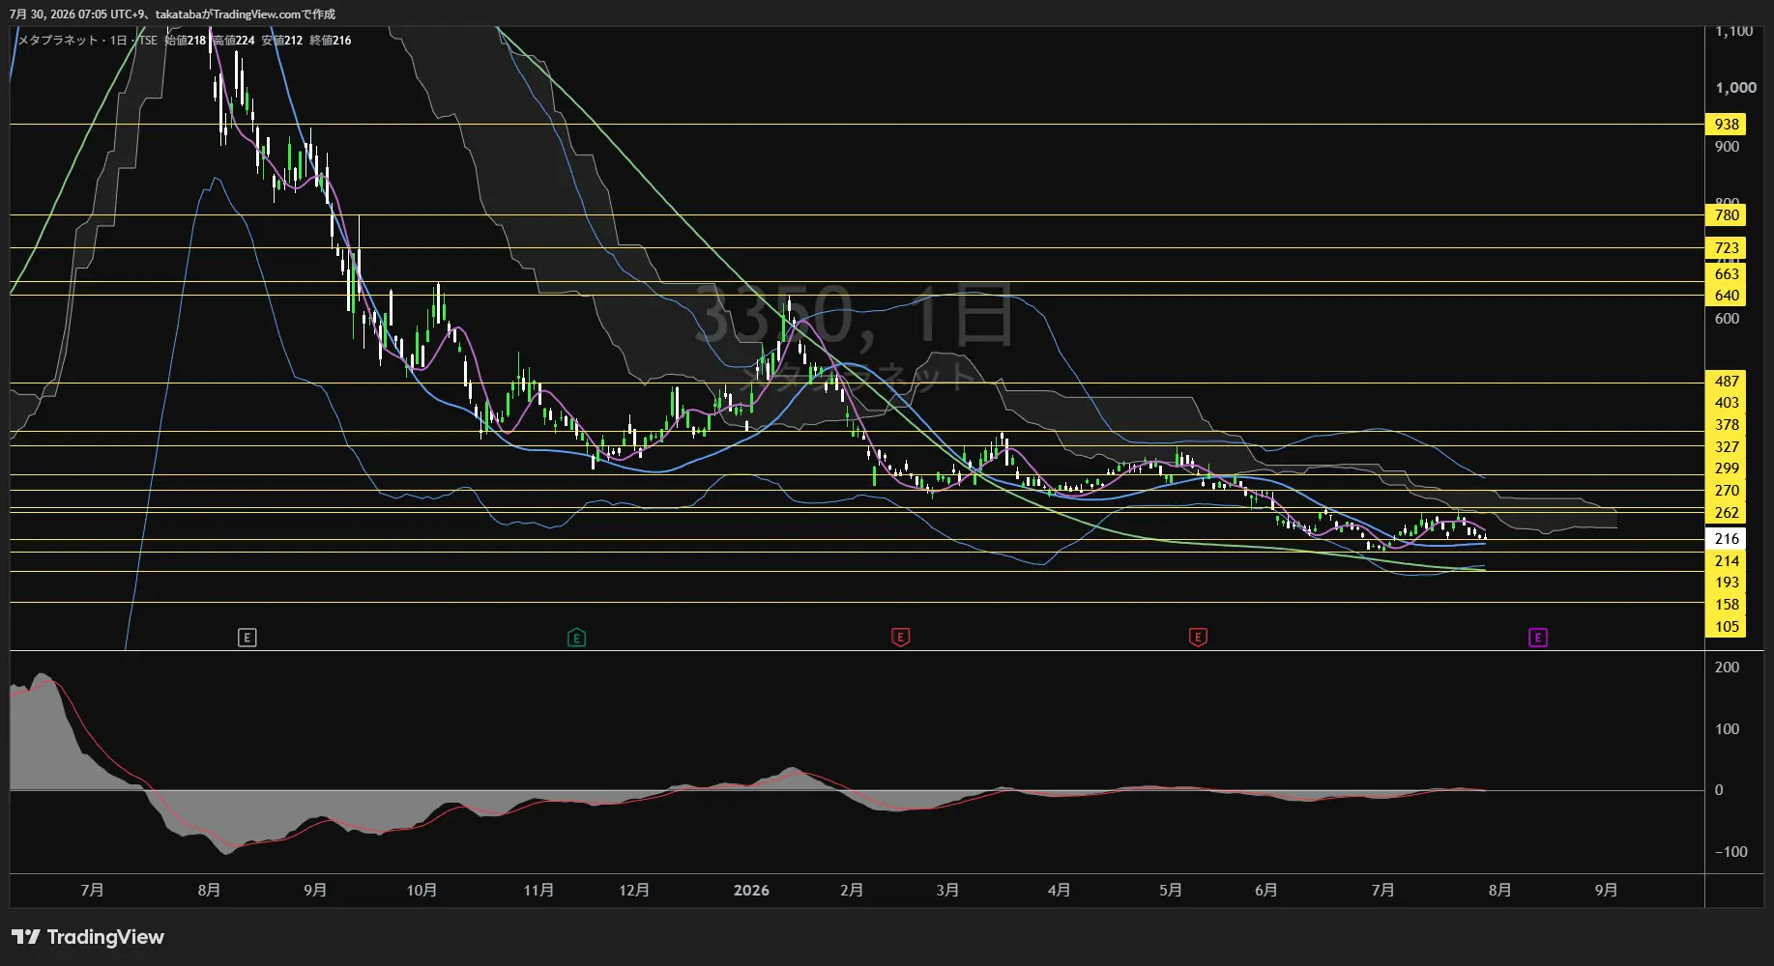Click the current price 216 label
This screenshot has height=966, width=1774.
[1726, 539]
